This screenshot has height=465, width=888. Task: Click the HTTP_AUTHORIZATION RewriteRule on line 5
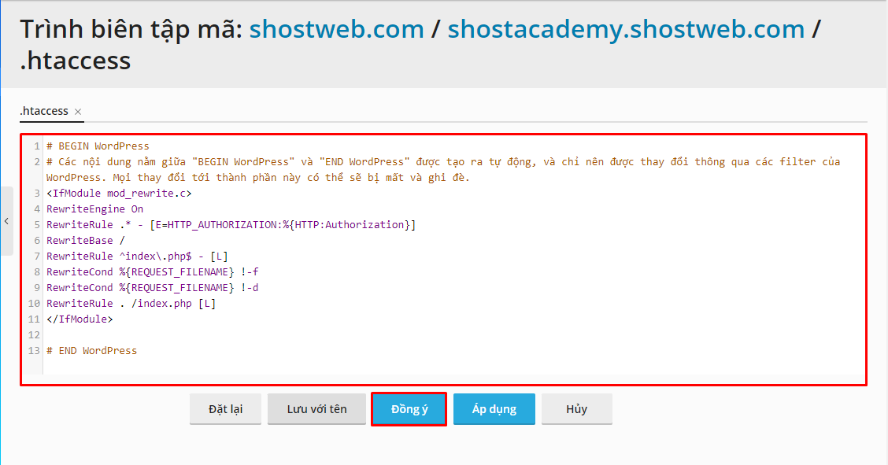coord(231,225)
